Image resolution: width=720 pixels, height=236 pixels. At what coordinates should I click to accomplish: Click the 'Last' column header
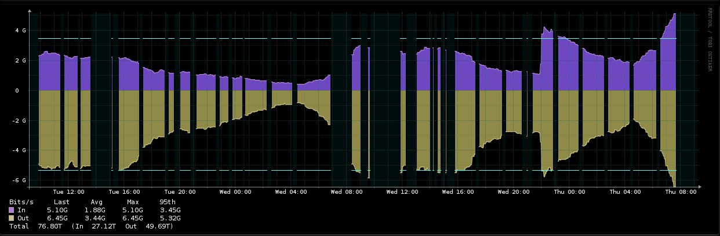coord(62,201)
